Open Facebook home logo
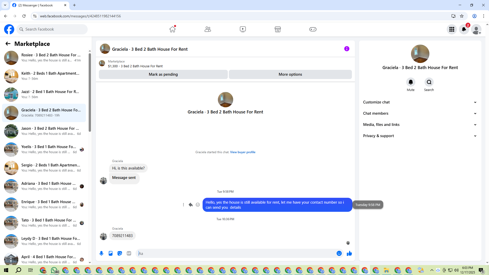The width and height of the screenshot is (489, 275). tap(9, 29)
